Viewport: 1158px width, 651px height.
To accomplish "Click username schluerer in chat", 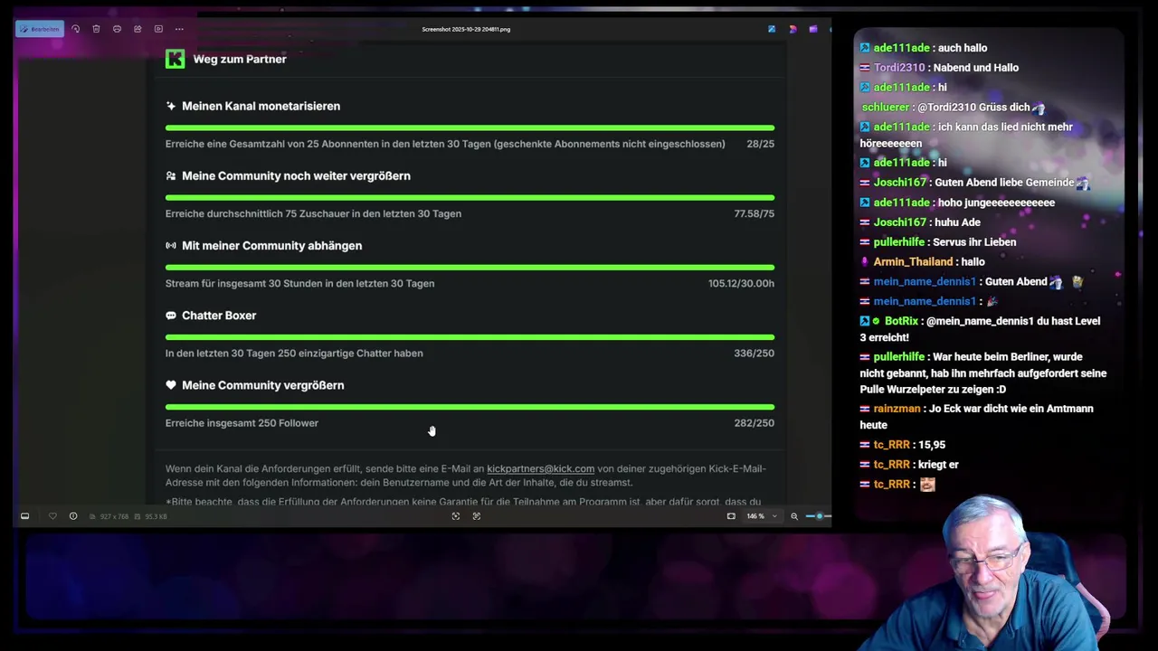I will click(x=887, y=107).
